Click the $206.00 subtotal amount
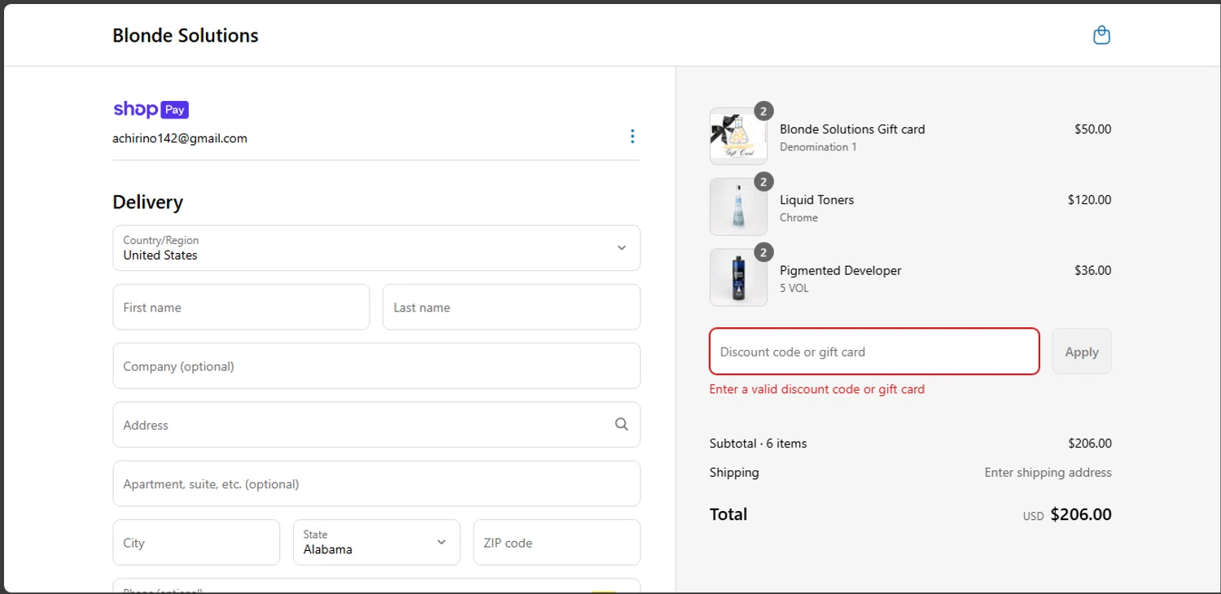Screen dimensions: 1221x594 (1089, 443)
